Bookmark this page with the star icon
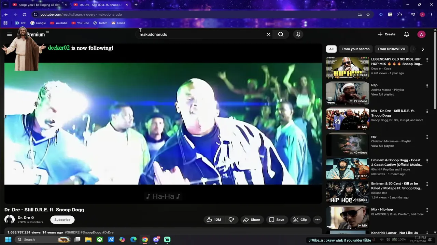 coord(368,15)
